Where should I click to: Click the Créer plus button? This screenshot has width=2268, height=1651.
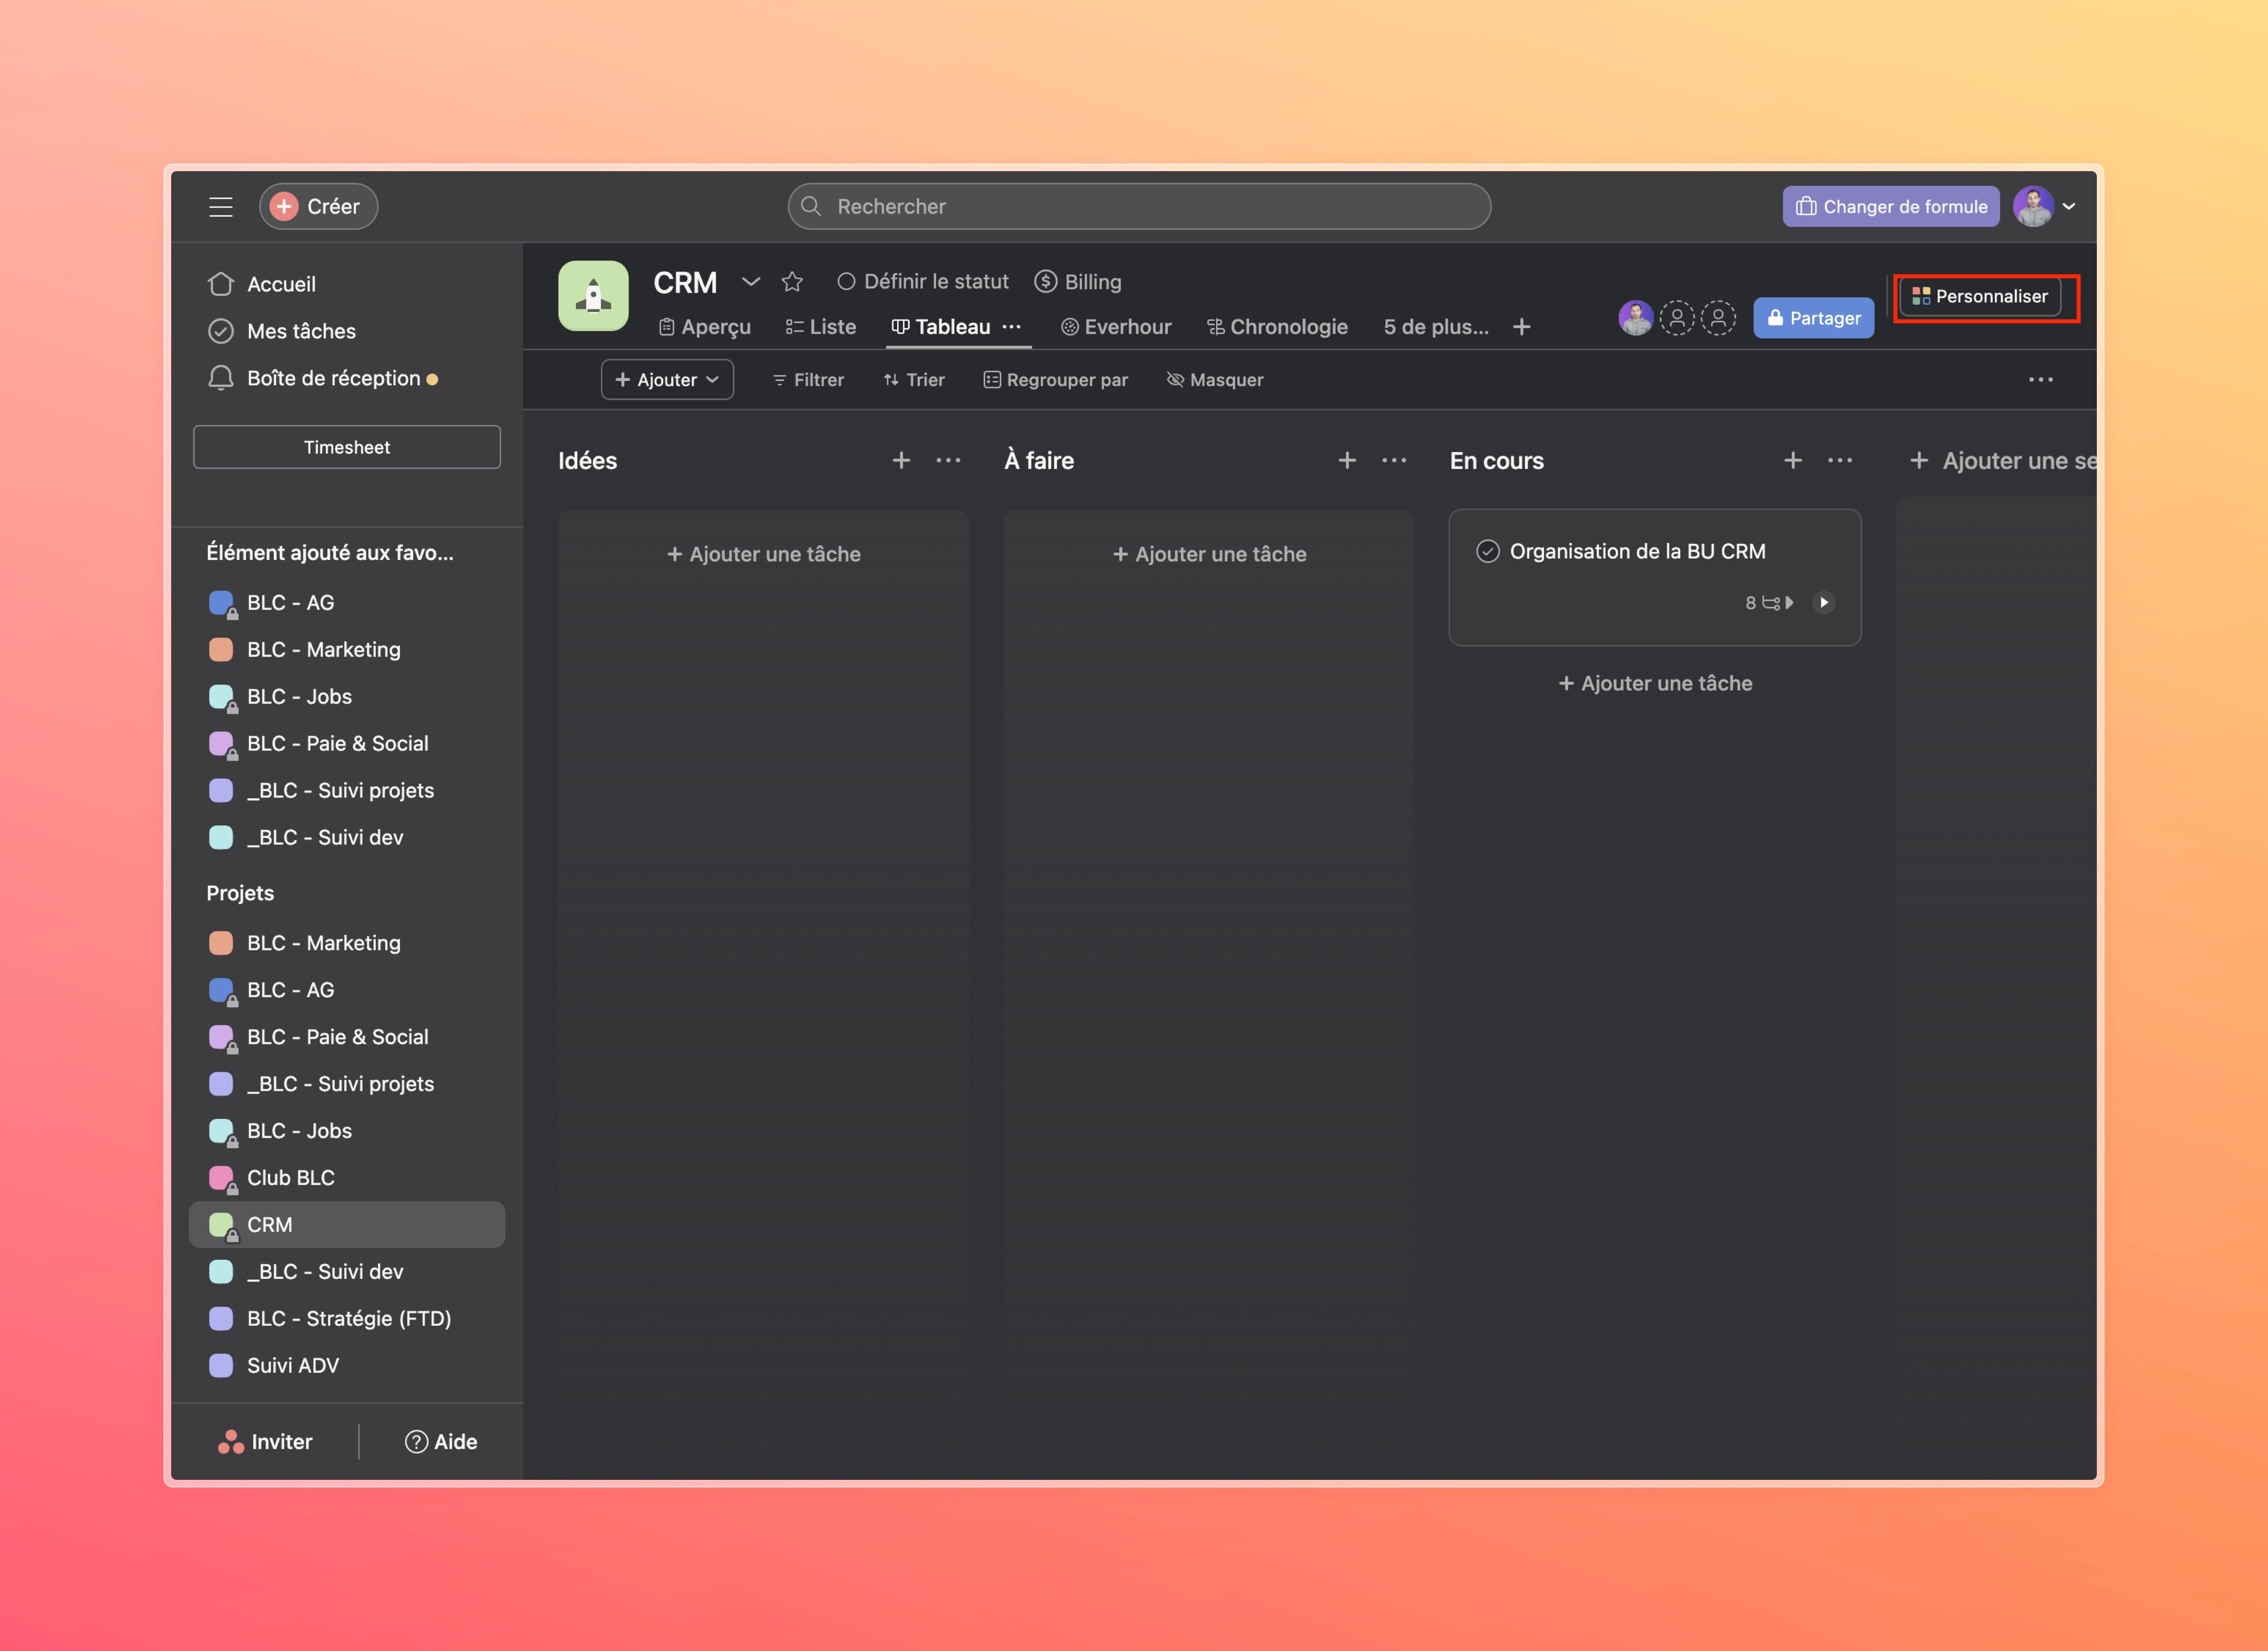(x=318, y=207)
